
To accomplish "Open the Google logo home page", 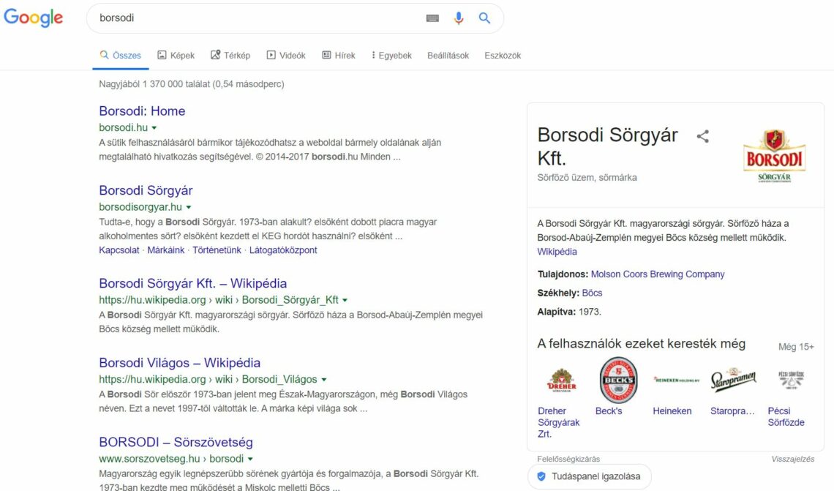I will pos(34,18).
